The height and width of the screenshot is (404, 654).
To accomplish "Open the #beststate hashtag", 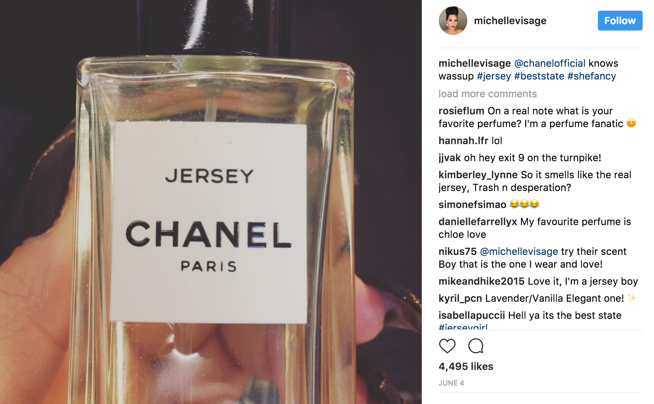I will [x=539, y=76].
